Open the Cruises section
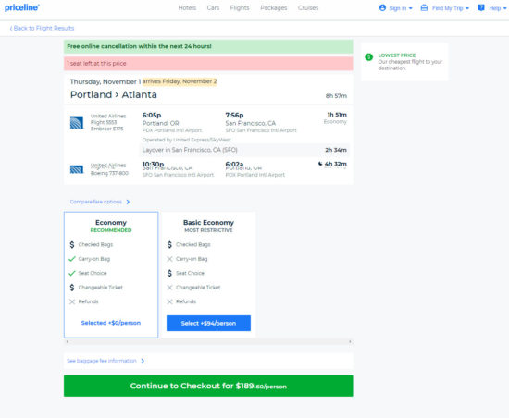The height and width of the screenshot is (418, 509). [x=308, y=7]
